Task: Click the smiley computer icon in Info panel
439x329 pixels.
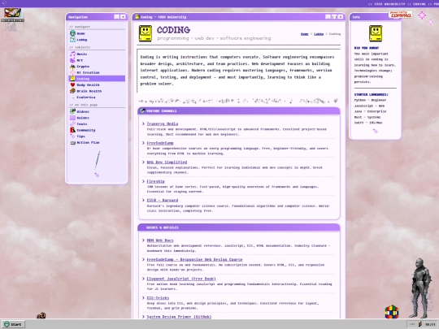Action: (x=376, y=33)
